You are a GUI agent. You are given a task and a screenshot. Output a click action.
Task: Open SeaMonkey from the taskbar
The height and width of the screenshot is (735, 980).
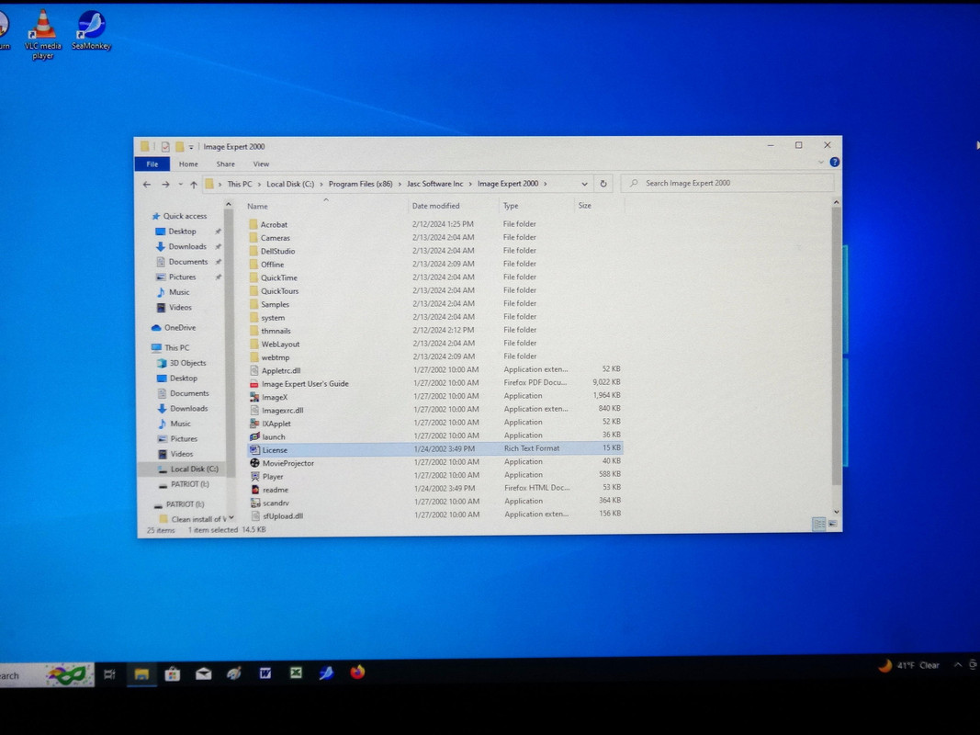(326, 673)
